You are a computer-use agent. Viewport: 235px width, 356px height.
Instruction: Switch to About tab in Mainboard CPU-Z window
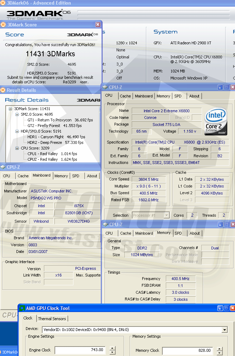(x=92, y=176)
